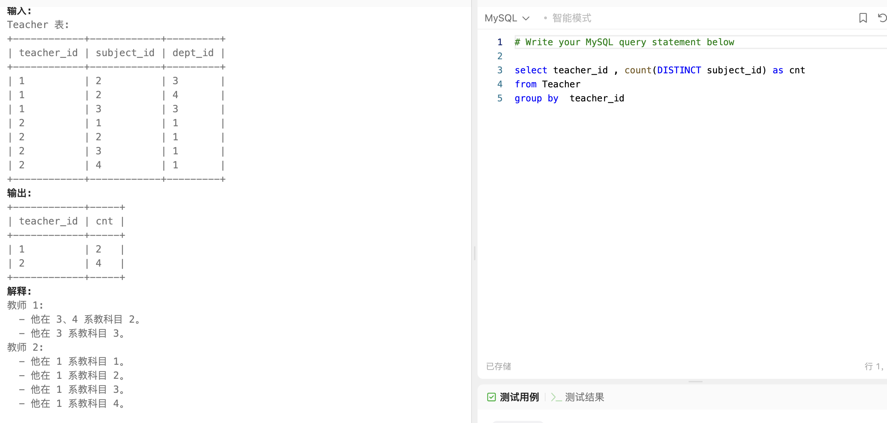This screenshot has width=887, height=423.
Task: Switch to the 测试用例 tab
Action: (519, 397)
